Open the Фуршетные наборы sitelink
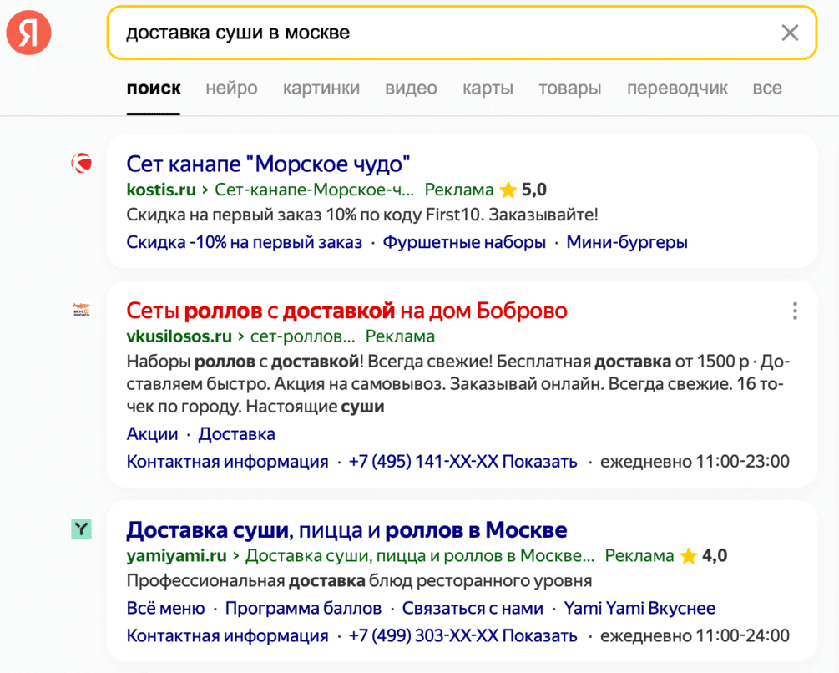The image size is (839, 673). click(x=464, y=242)
